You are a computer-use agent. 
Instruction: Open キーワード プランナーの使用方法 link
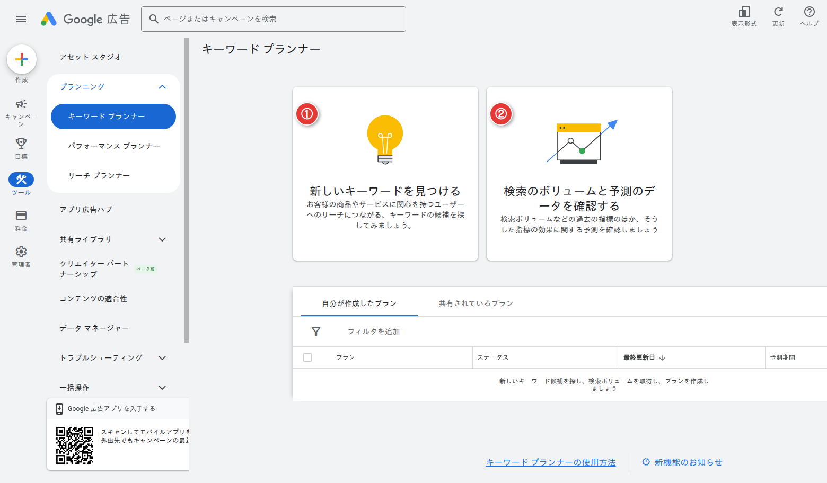(x=550, y=462)
